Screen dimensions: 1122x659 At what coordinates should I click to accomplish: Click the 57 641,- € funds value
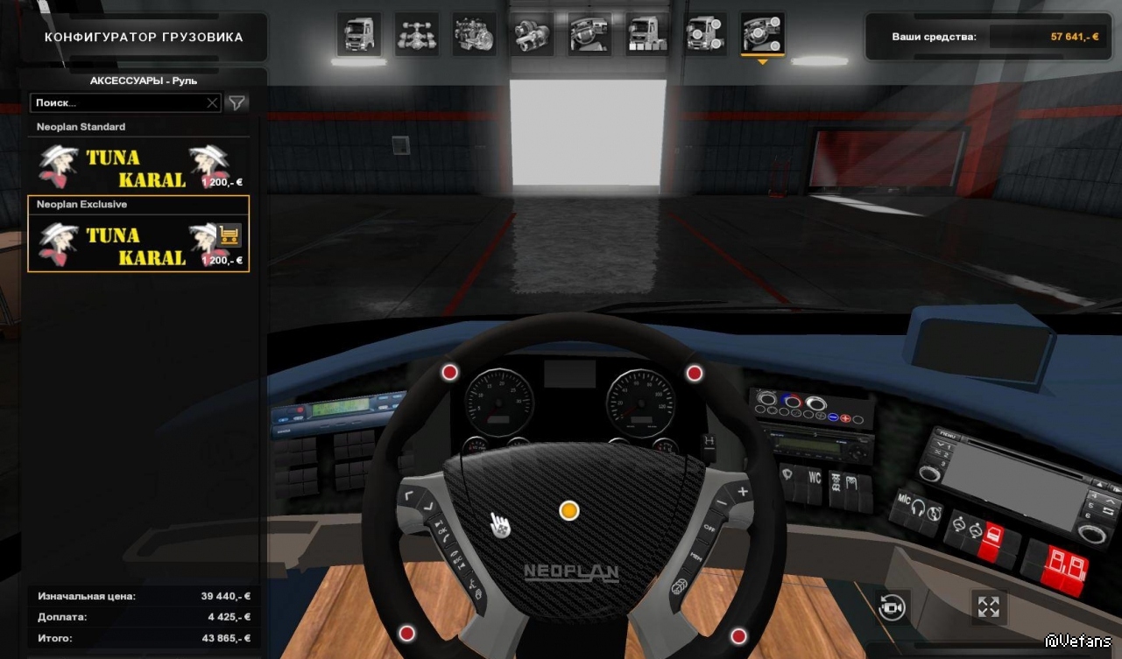click(1075, 37)
